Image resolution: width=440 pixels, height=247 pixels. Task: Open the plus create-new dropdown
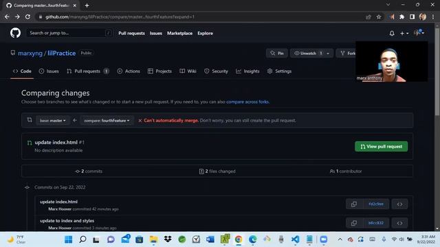click(404, 34)
